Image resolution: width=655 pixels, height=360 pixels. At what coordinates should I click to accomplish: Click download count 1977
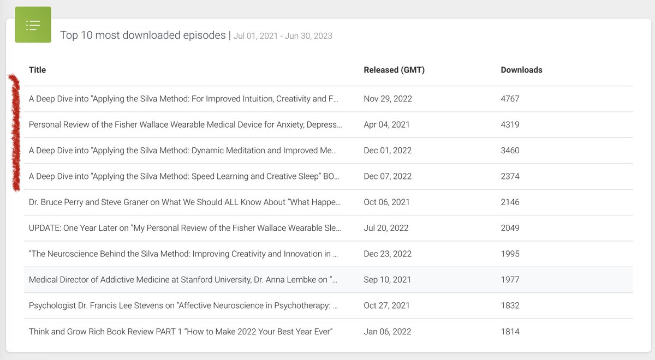click(x=510, y=280)
